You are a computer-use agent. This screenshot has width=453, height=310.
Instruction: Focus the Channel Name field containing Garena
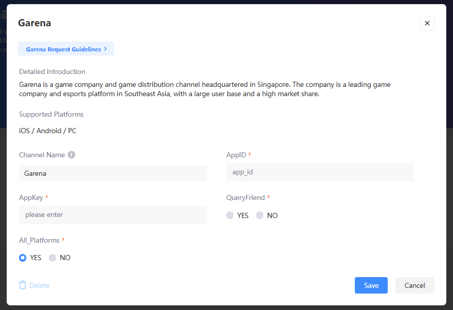(113, 173)
